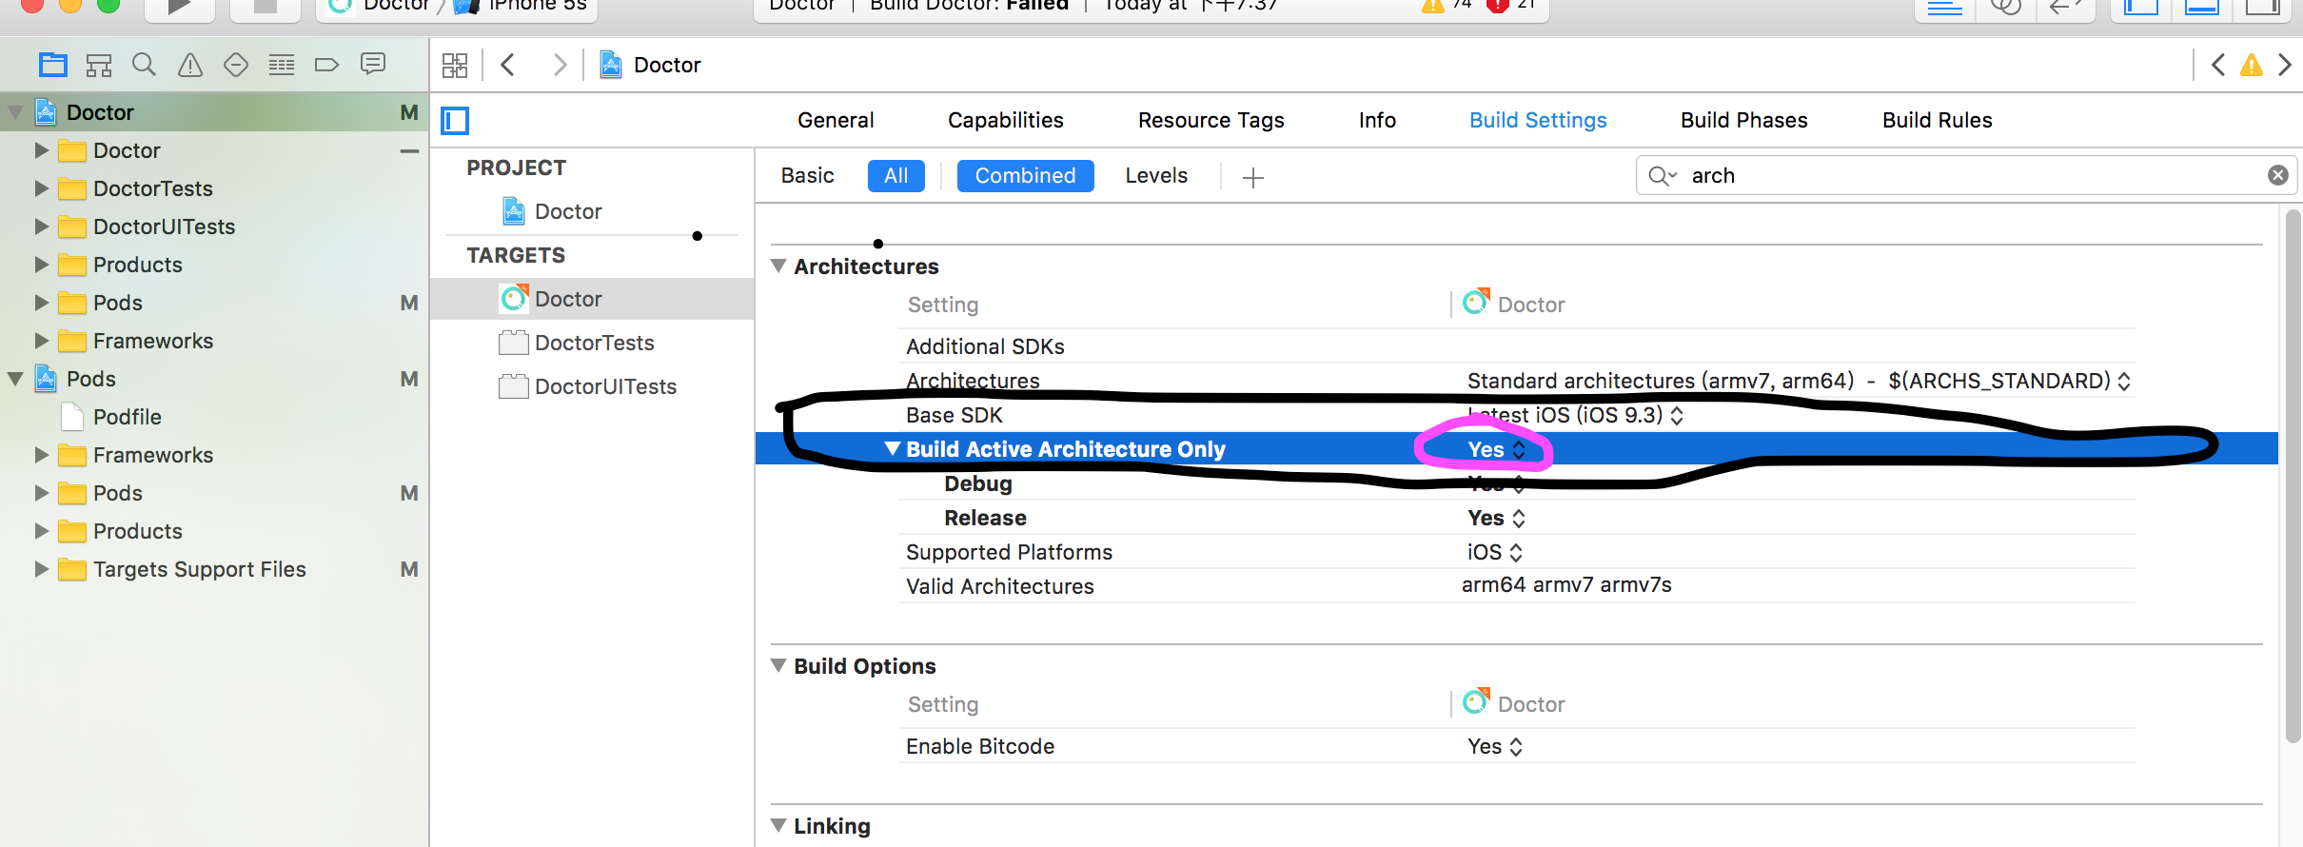Click the yellow warning icon in jump bar
The height and width of the screenshot is (847, 2303).
pyautogui.click(x=2252, y=65)
